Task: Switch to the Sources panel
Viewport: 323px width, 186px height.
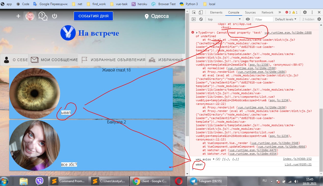Action: 250,12
